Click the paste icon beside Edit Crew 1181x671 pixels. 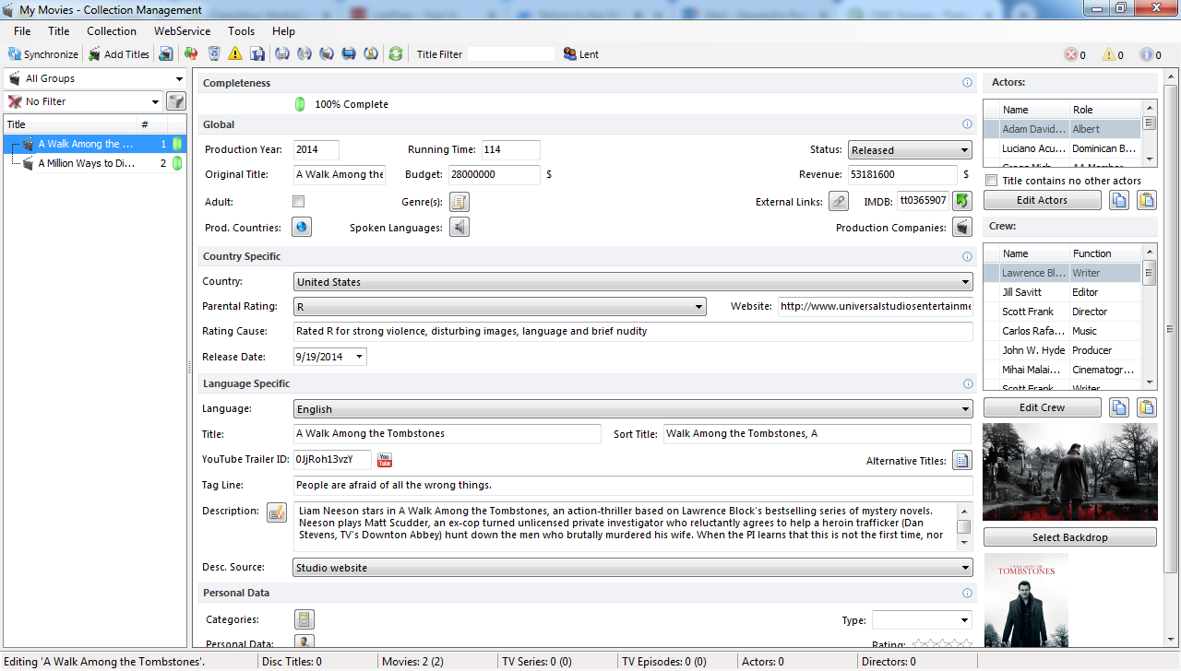1147,407
